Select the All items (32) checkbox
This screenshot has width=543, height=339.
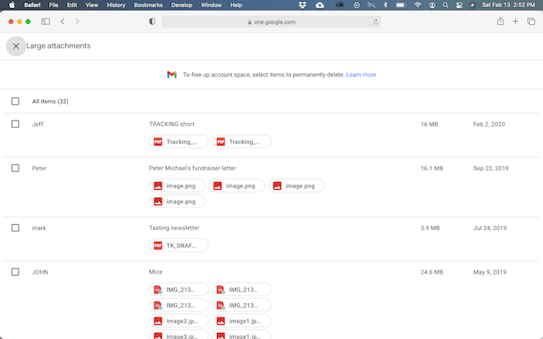15,102
